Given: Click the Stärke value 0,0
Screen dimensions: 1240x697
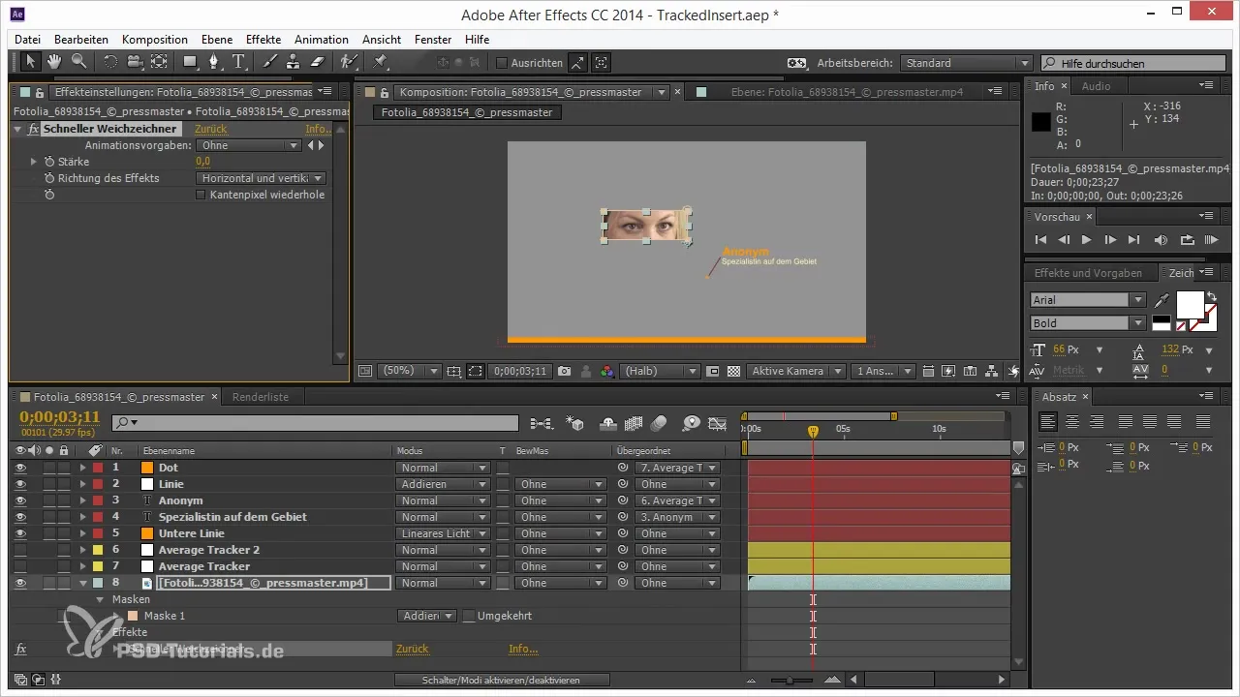Looking at the screenshot, I should pos(203,162).
